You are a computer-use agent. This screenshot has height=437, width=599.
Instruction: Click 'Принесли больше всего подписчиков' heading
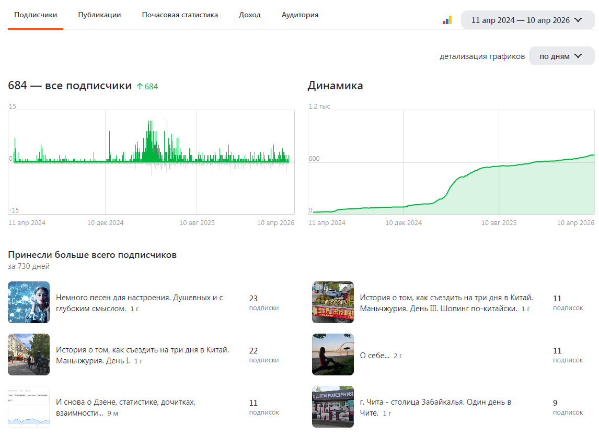93,255
